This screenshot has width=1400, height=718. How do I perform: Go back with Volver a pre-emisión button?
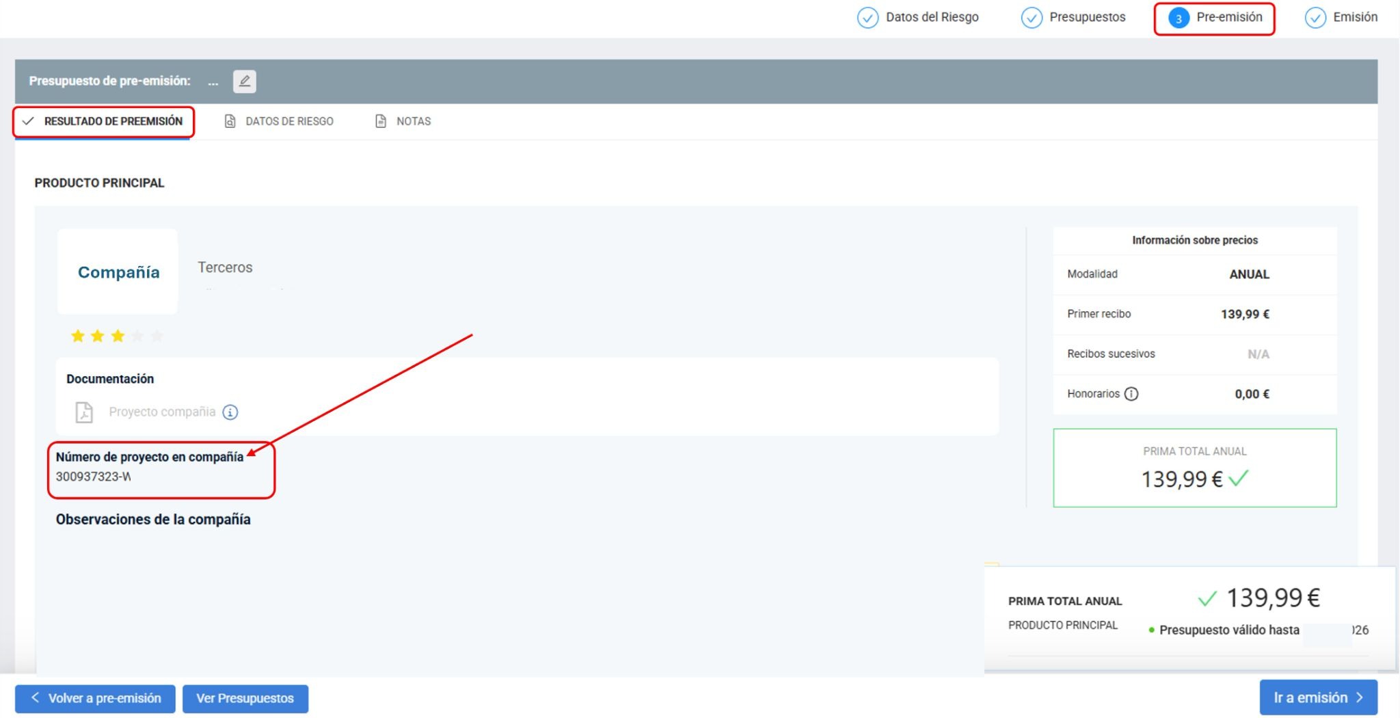click(95, 699)
